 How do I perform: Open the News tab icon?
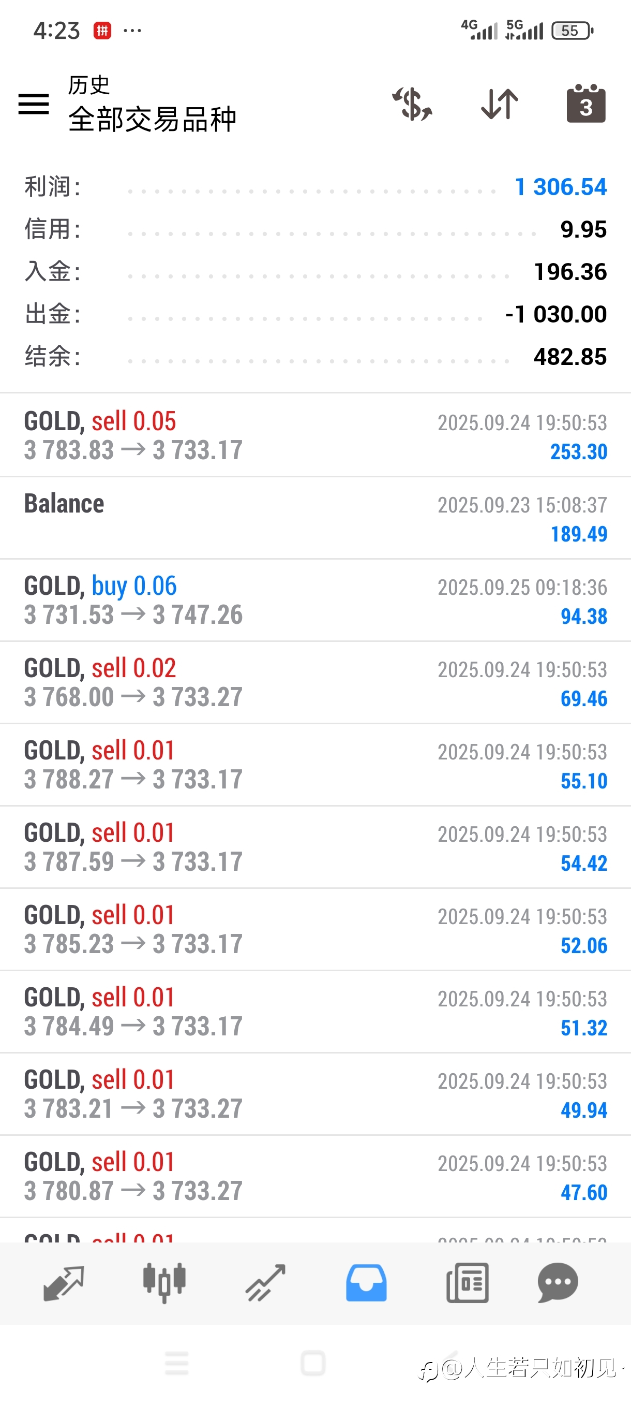pyautogui.click(x=467, y=1283)
